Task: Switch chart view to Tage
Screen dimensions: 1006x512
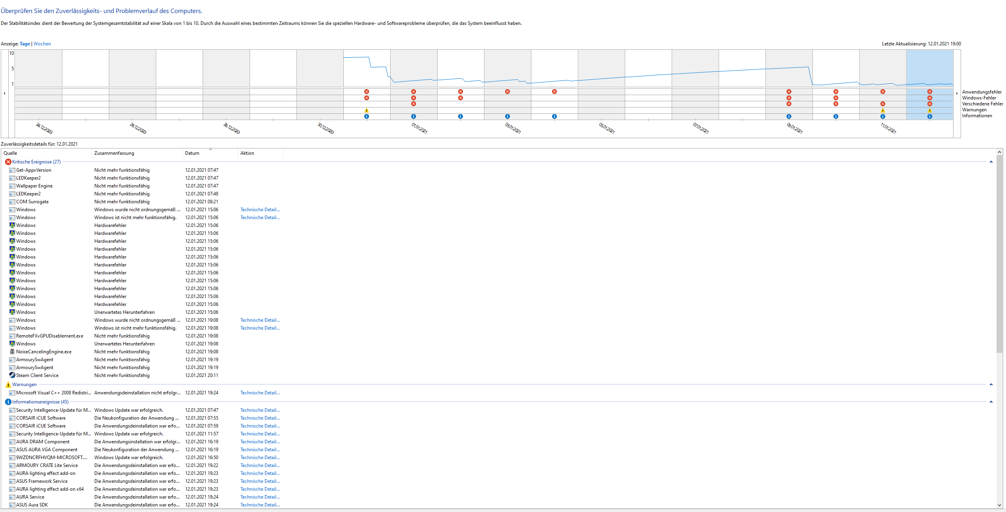Action: [25, 44]
